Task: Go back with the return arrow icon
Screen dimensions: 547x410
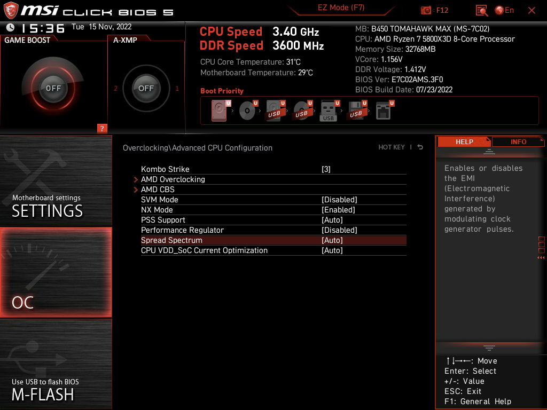Action: point(420,147)
